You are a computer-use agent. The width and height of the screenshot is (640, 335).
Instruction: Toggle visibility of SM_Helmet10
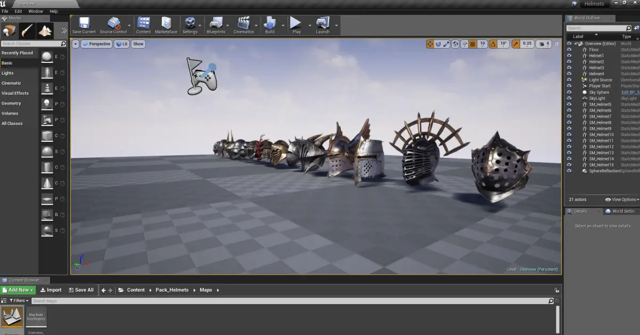click(x=569, y=134)
